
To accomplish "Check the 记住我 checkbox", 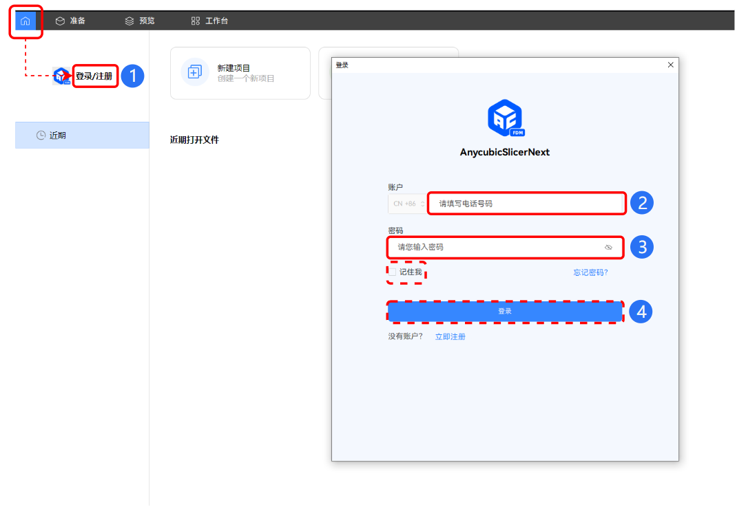I will [x=393, y=272].
